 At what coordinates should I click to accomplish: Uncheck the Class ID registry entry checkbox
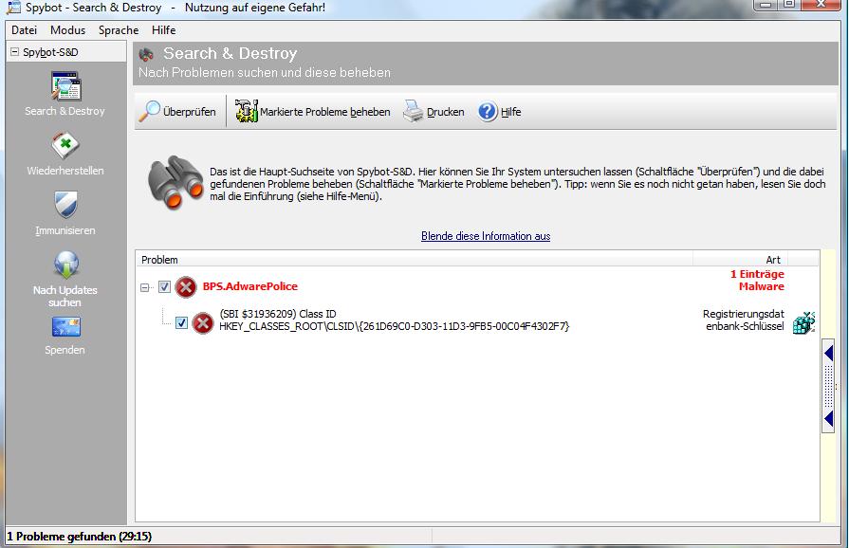coord(181,323)
